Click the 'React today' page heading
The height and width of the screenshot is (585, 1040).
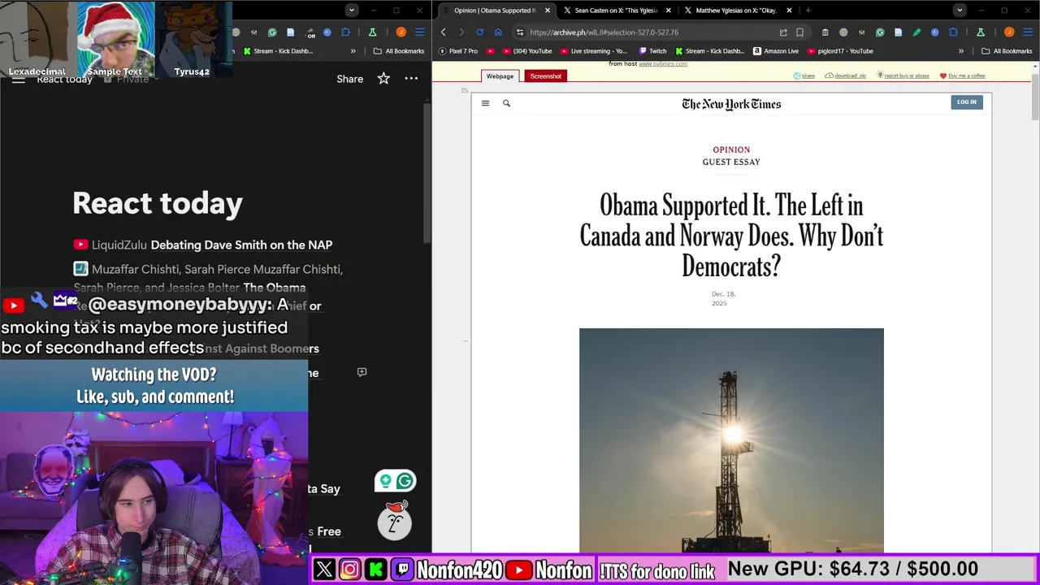click(x=158, y=203)
